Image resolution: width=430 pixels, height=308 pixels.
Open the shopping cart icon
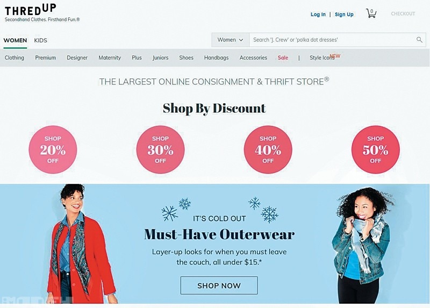coord(371,13)
